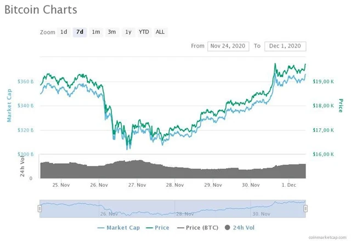
Task: Click the Market Cap axis title
Action: pyautogui.click(x=9, y=105)
